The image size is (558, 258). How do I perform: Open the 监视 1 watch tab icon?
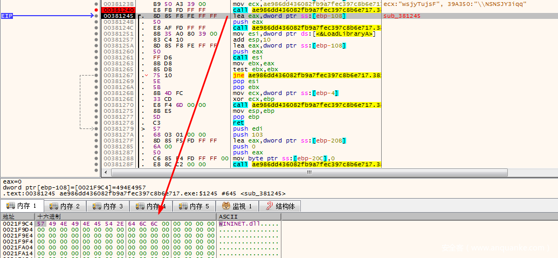[x=226, y=206]
